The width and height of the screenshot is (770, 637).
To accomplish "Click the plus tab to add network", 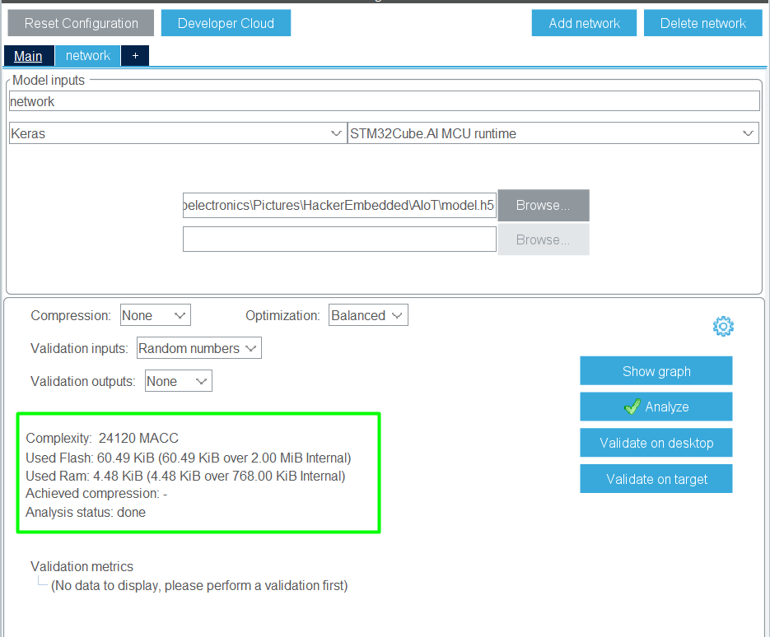I will [x=135, y=56].
